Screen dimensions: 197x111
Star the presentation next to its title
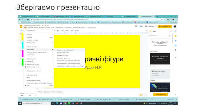pyautogui.click(x=43, y=25)
